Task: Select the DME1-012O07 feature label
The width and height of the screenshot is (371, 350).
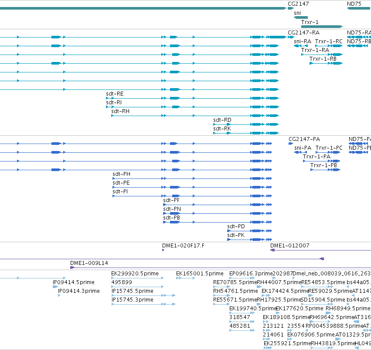Action: (x=289, y=246)
